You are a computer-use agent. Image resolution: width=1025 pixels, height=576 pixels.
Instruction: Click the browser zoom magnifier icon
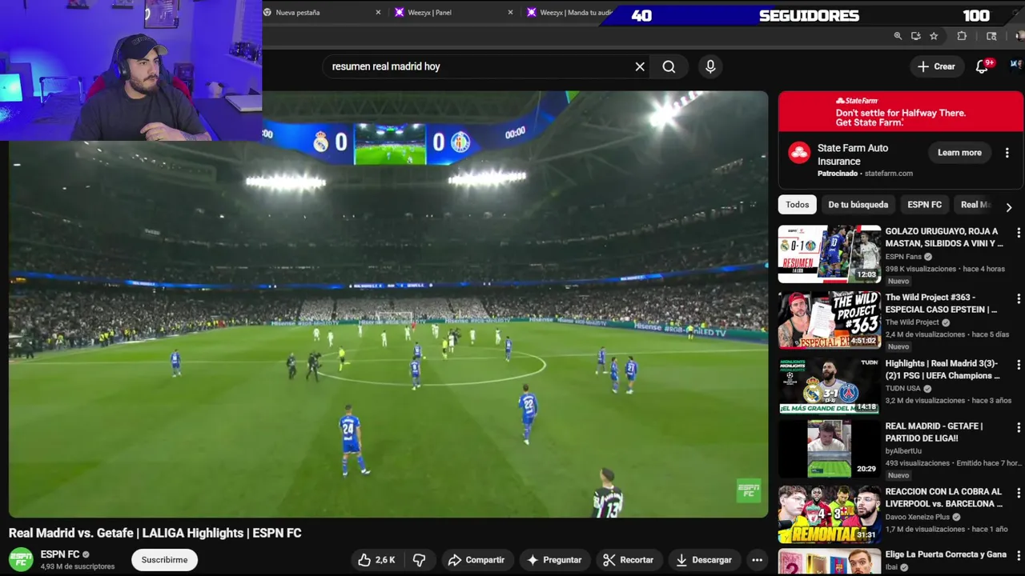click(x=898, y=36)
